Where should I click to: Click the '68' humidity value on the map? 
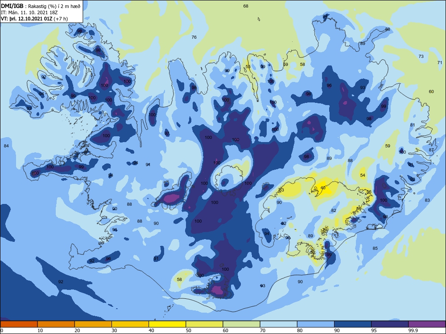point(246,6)
